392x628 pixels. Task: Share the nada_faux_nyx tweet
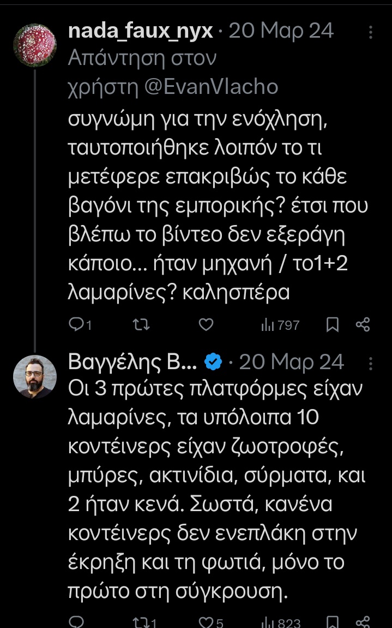coord(363,324)
